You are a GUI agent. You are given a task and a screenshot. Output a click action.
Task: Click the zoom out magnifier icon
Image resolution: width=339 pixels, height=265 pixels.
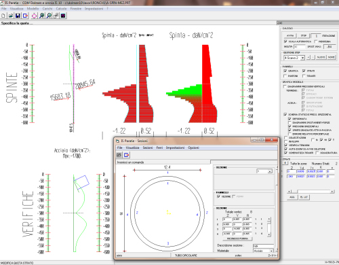coord(49,16)
